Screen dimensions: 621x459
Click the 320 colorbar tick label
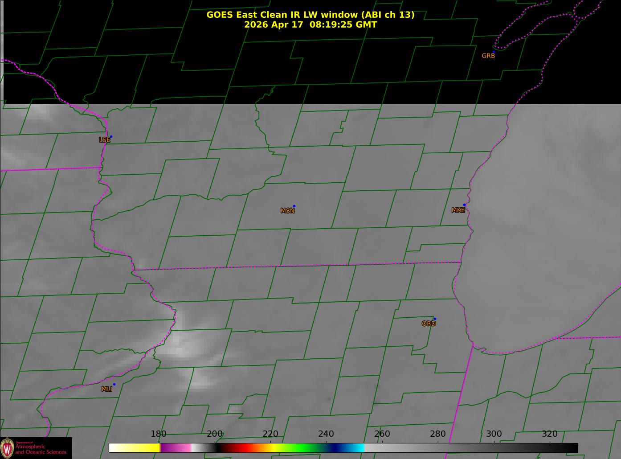[x=550, y=434]
